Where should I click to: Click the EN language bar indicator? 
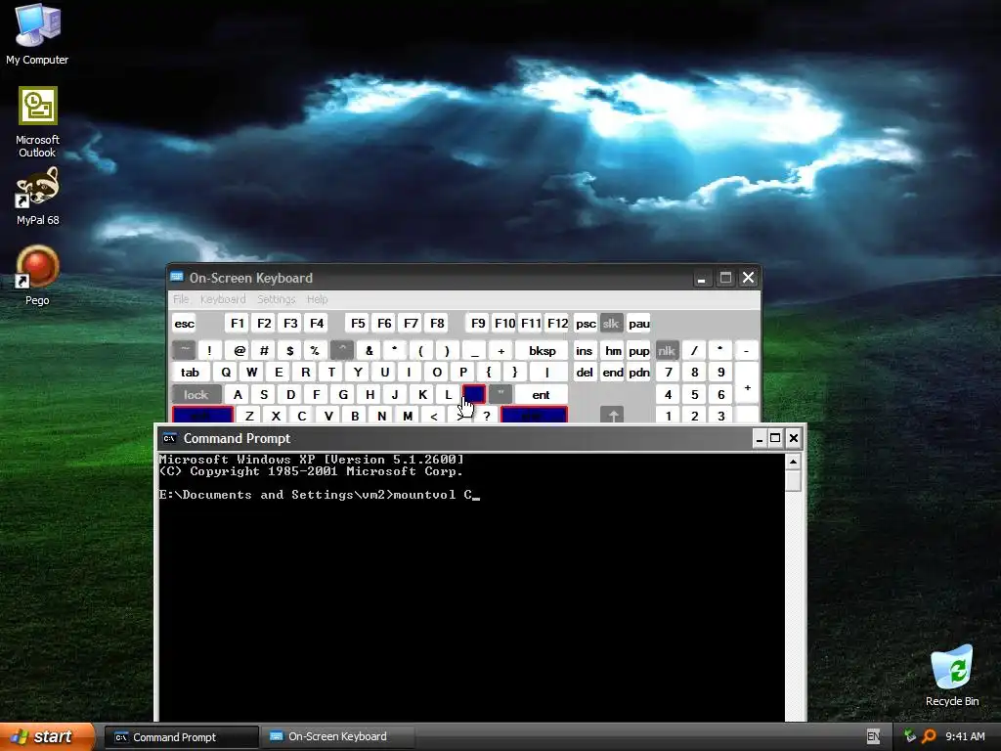[873, 736]
